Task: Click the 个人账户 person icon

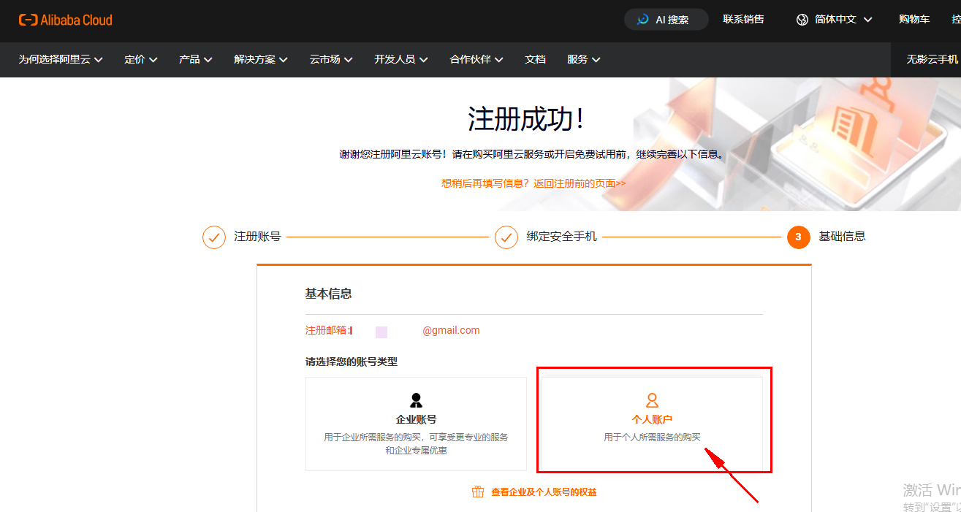Action: coord(652,400)
